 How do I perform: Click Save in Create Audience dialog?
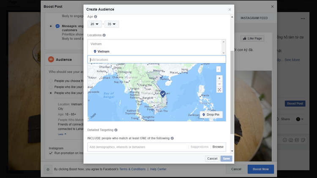tap(226, 159)
